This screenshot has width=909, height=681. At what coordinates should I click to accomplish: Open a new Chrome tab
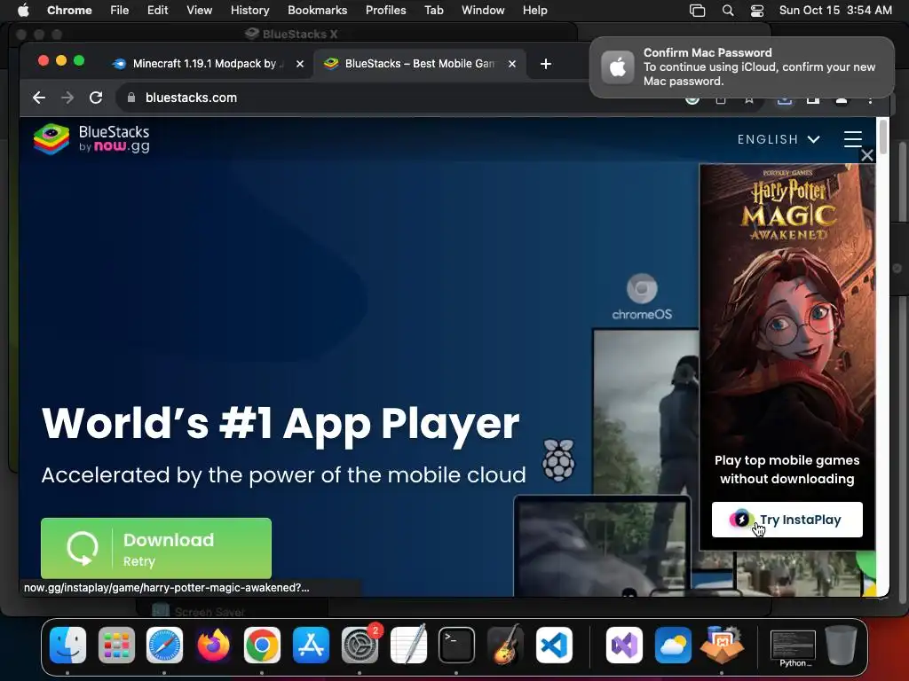click(x=546, y=64)
